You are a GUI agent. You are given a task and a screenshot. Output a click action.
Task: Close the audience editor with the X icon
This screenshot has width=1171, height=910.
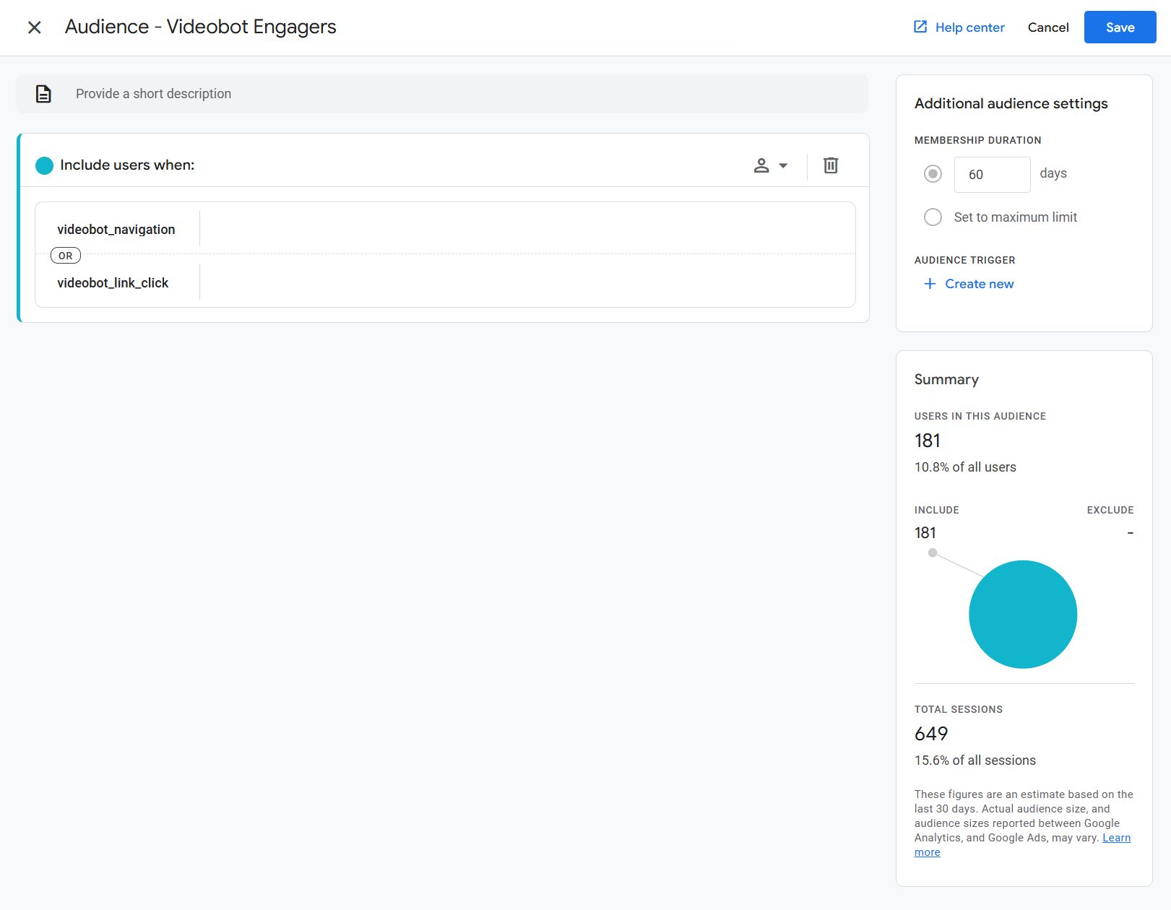[34, 27]
